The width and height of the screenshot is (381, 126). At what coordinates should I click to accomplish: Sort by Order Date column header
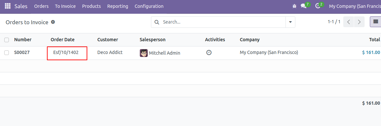62,40
